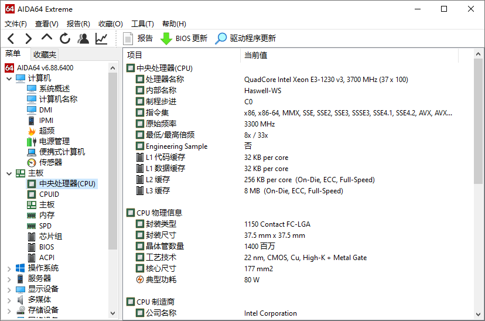Select 系统概述 in the tree
The height and width of the screenshot is (321, 485).
coord(49,89)
